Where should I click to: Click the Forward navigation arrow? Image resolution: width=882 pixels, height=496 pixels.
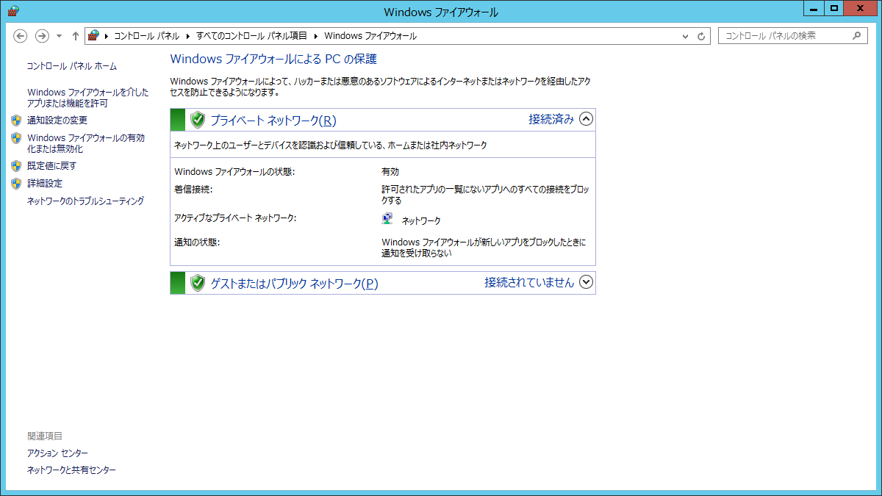click(x=42, y=35)
